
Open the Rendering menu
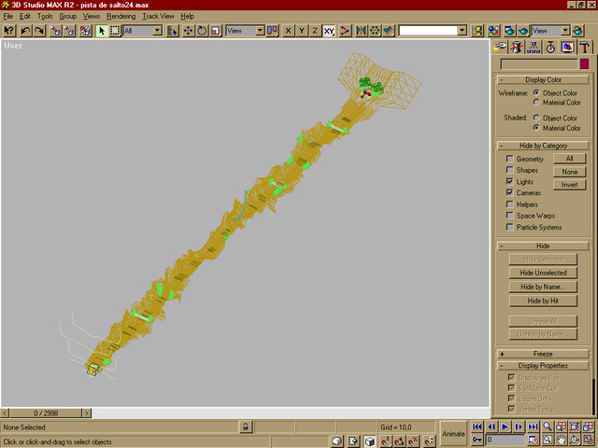(x=121, y=16)
